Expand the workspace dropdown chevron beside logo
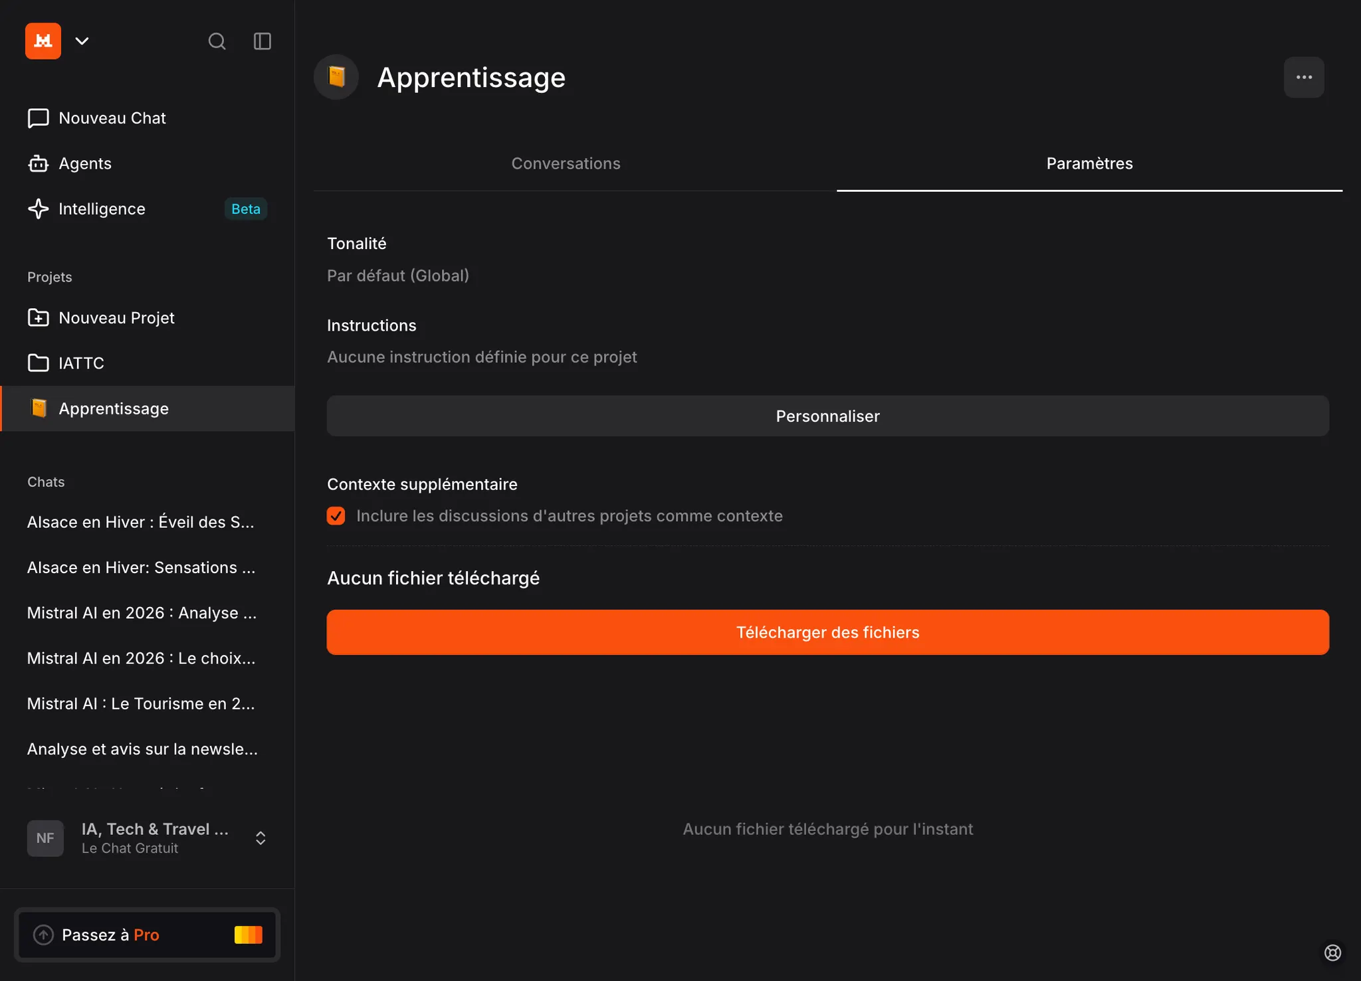This screenshot has width=1361, height=981. pos(82,41)
